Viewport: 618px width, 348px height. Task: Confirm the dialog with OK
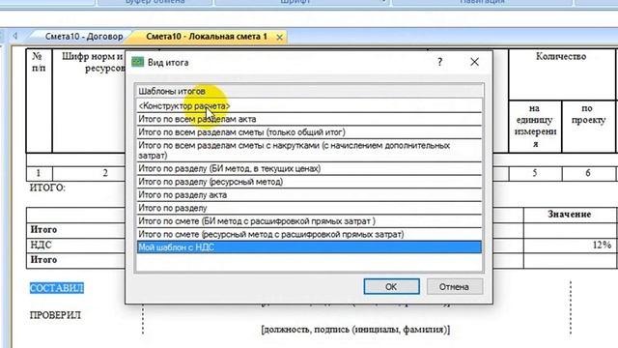click(x=391, y=287)
